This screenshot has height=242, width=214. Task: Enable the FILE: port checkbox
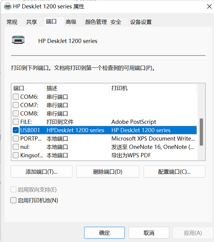[x=16, y=122]
